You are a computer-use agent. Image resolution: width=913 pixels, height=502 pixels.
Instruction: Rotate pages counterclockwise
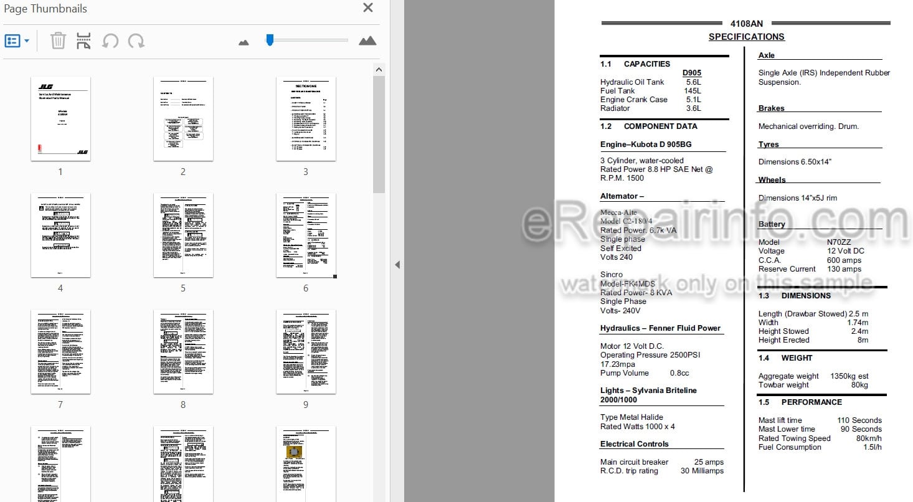tap(110, 41)
